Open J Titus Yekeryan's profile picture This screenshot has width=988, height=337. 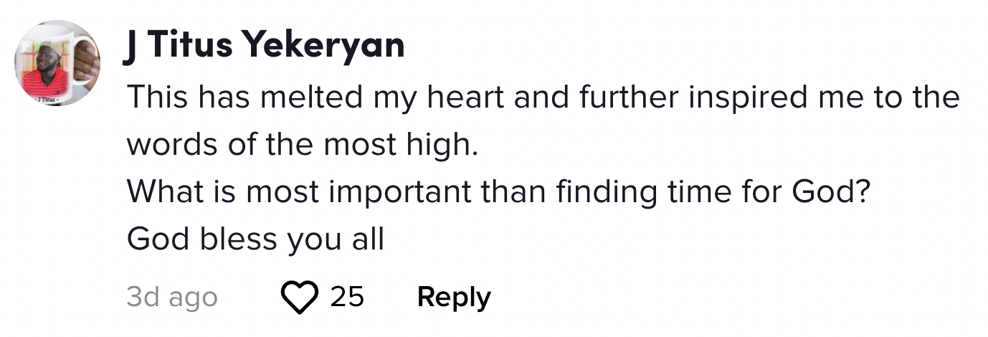pyautogui.click(x=58, y=64)
